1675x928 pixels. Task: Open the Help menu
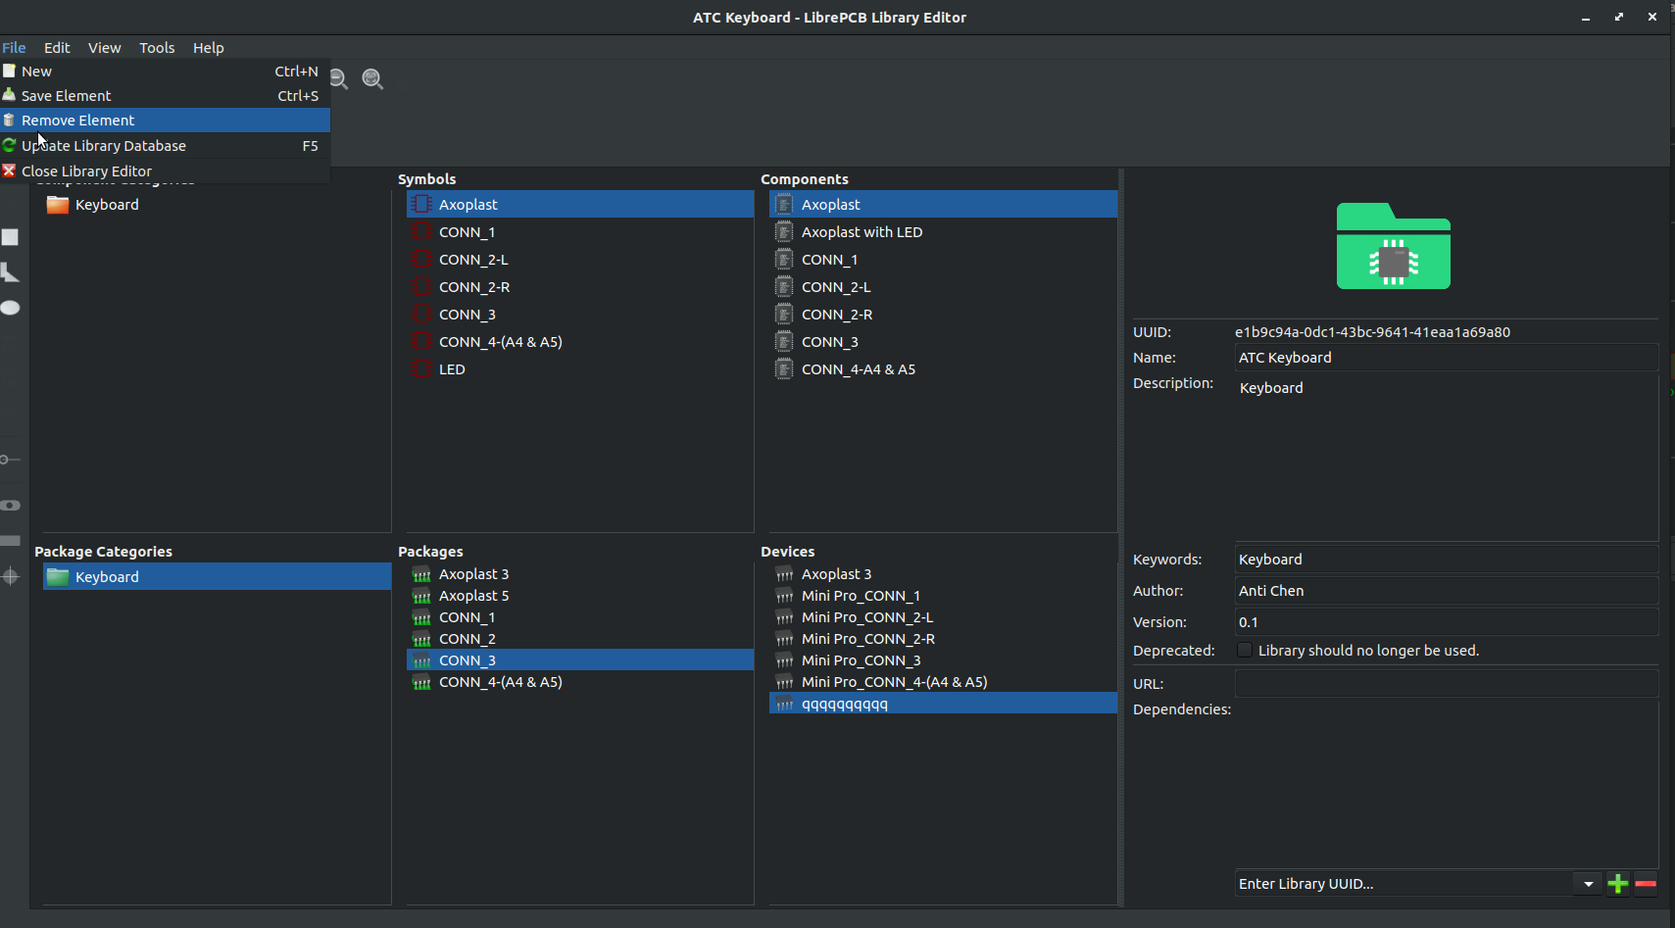pyautogui.click(x=208, y=47)
